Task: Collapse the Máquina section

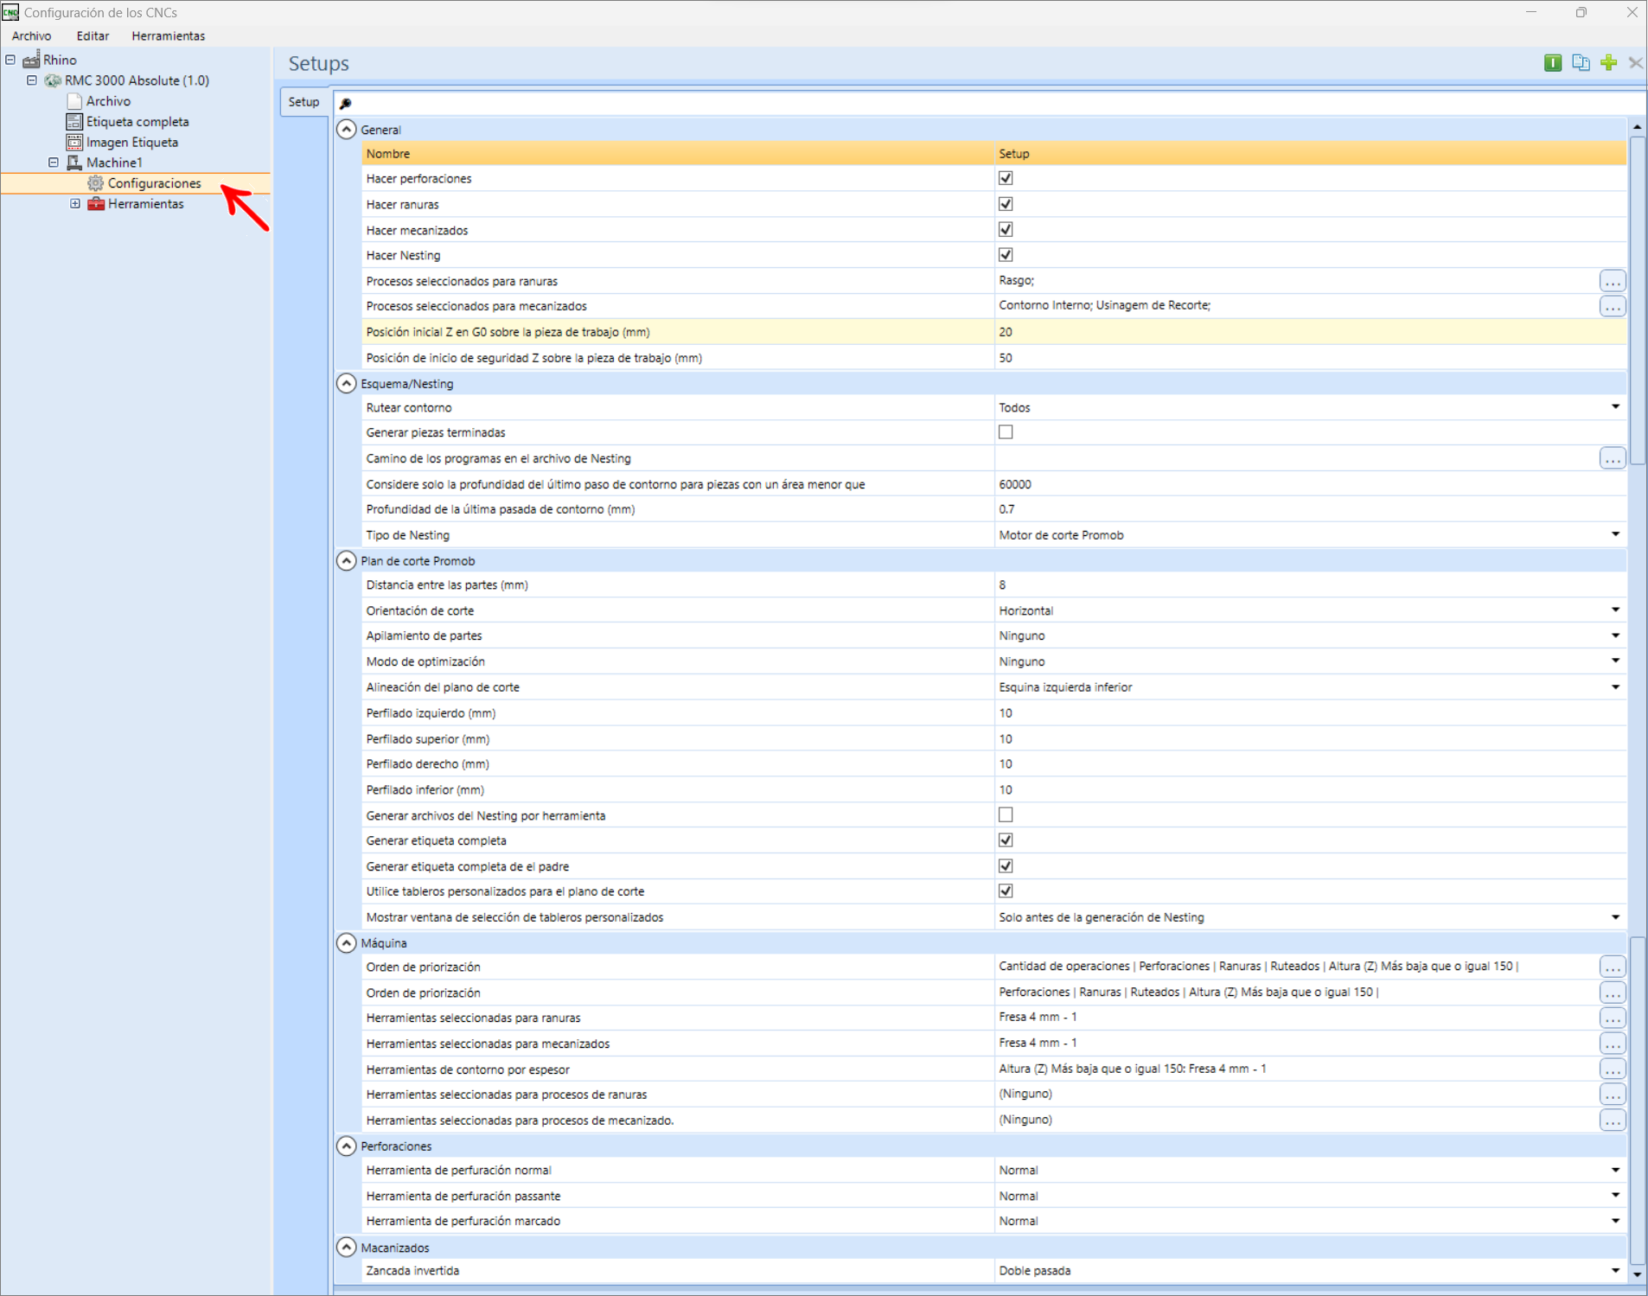Action: pos(346,942)
